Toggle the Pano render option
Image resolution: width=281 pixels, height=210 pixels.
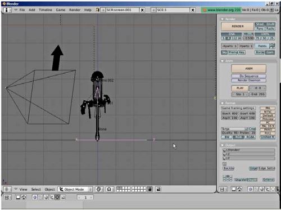coord(260,29)
